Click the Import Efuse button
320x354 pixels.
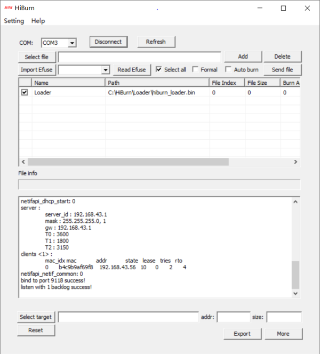point(37,70)
